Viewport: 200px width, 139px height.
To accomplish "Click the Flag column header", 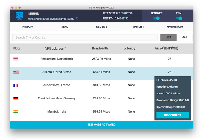I will (x=17, y=48).
